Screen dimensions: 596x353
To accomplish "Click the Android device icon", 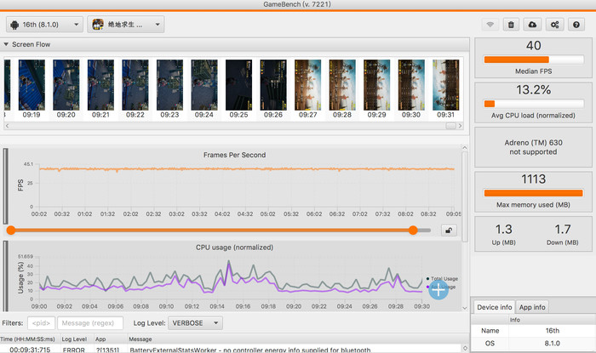I will pyautogui.click(x=14, y=25).
